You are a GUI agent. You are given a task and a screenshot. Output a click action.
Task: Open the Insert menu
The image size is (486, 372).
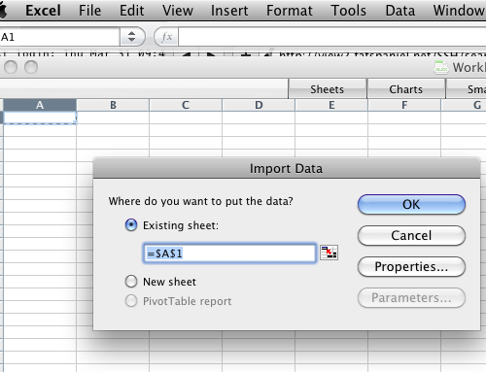[229, 11]
